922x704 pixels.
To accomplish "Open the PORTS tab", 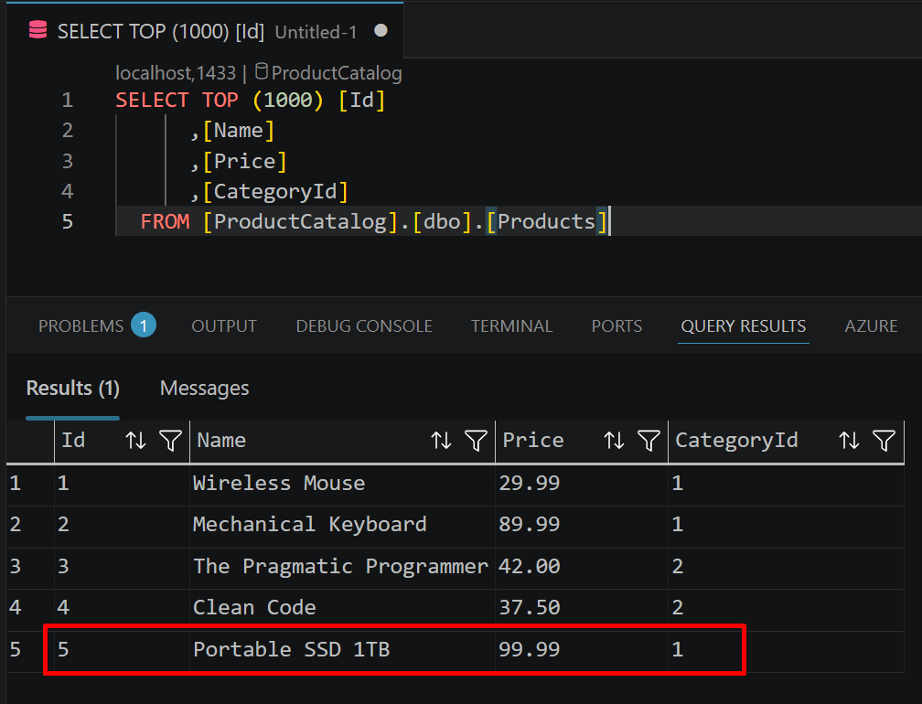I will coord(616,326).
